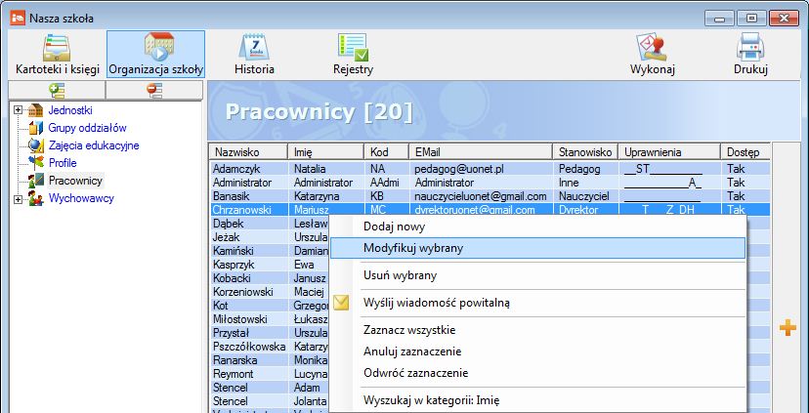
Task: Open Zajęcia edukacyjne tree item
Action: (94, 145)
